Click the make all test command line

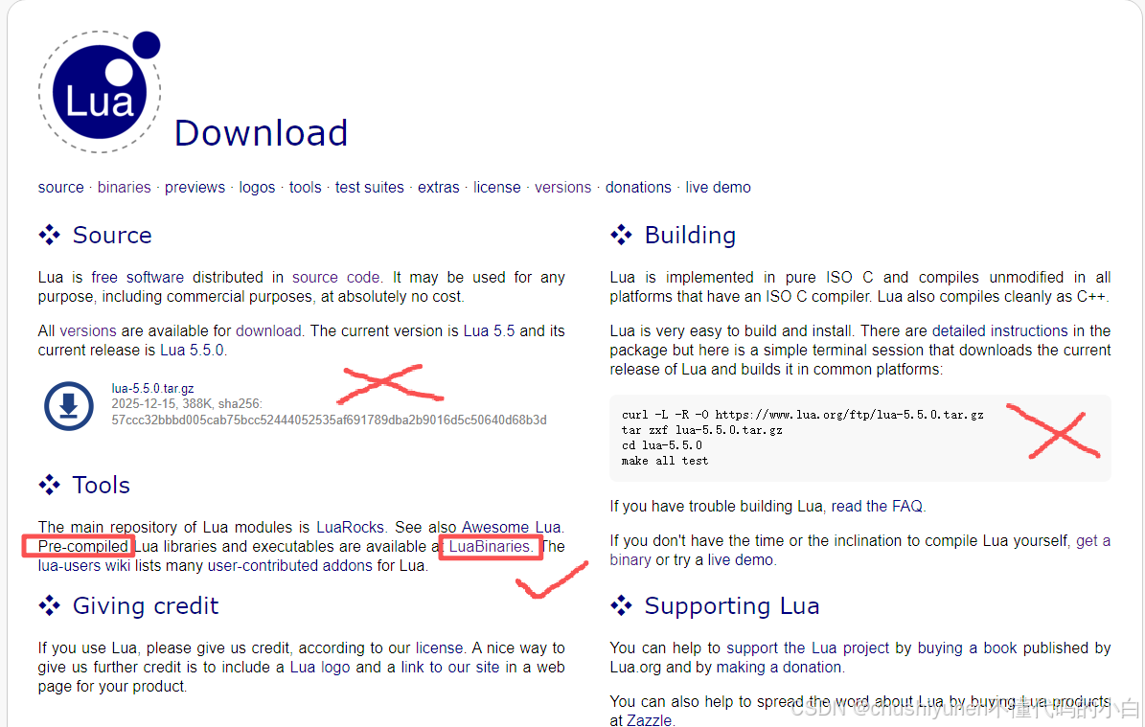(x=665, y=461)
